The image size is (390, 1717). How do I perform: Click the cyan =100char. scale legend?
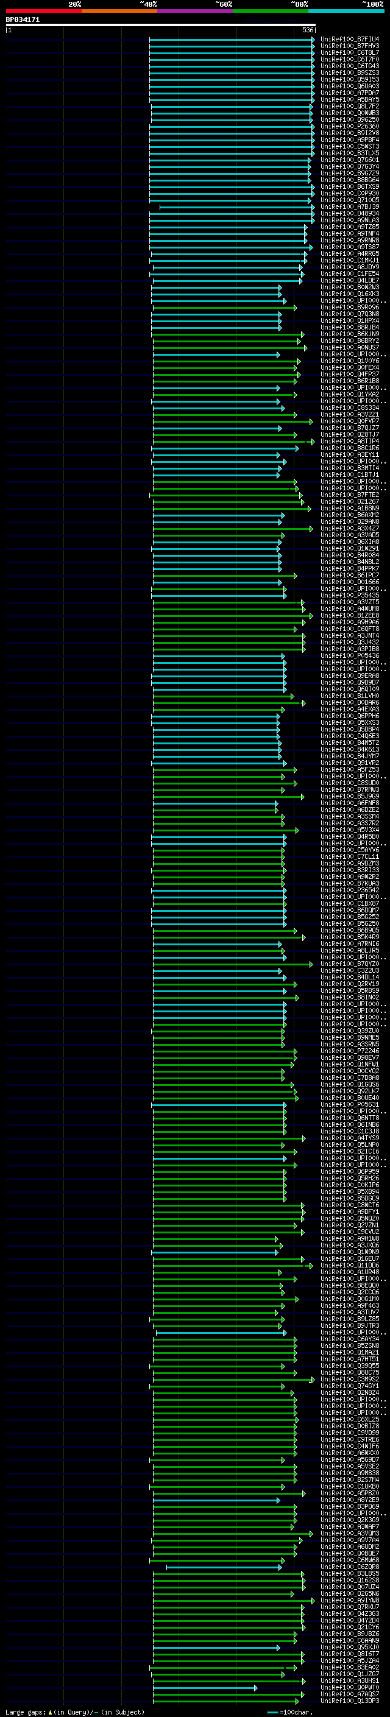pos(289,1712)
